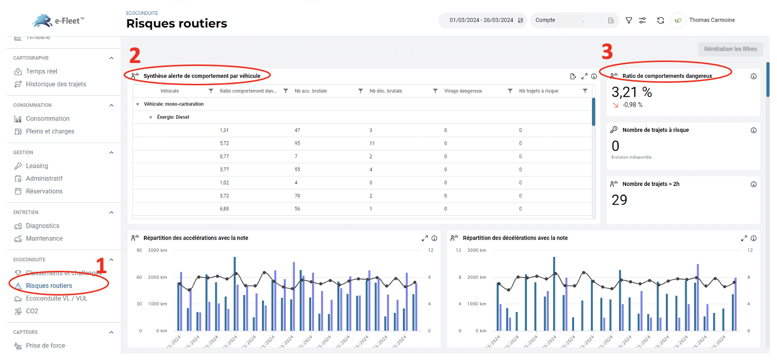Viewport: 777px width, 364px height.
Task: Show info for Ratio de comportements dangereux
Action: (x=753, y=76)
